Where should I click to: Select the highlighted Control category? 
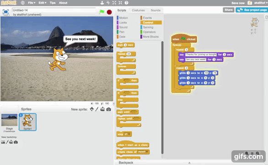pyautogui.click(x=151, y=22)
